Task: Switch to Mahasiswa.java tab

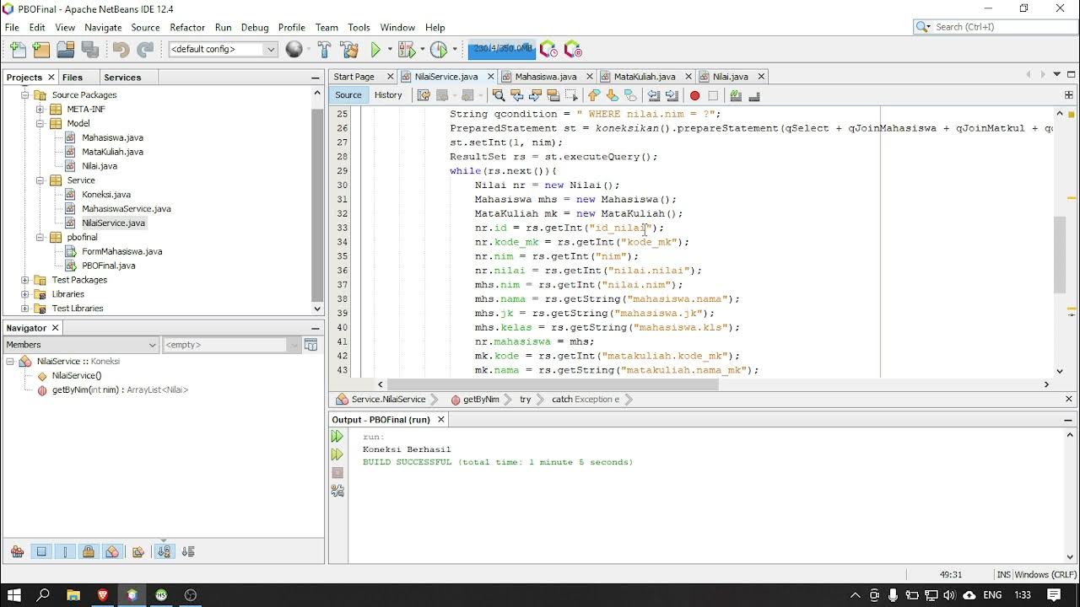Action: pos(546,77)
